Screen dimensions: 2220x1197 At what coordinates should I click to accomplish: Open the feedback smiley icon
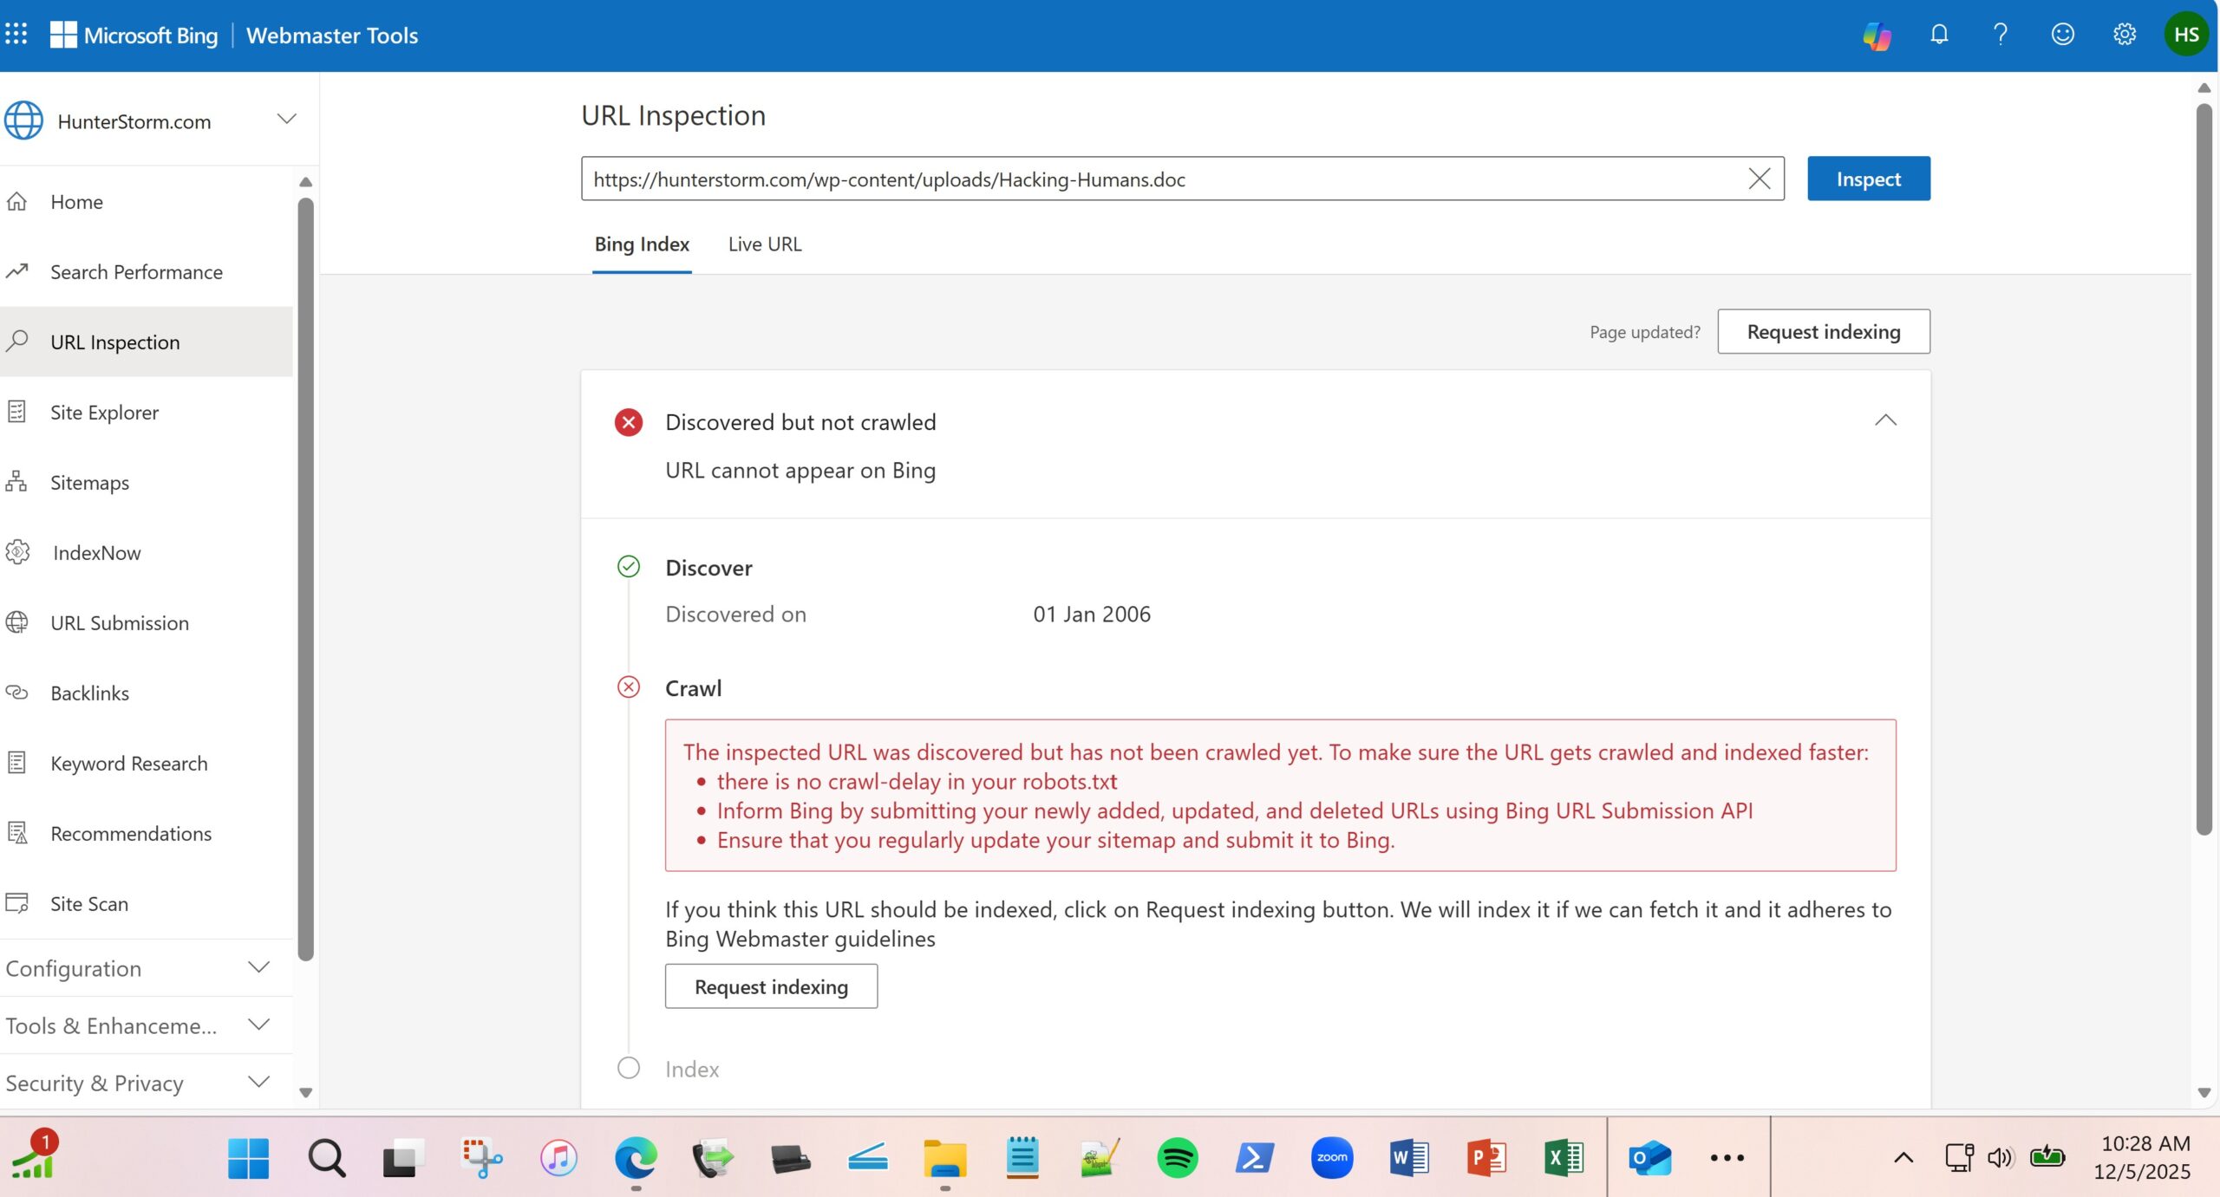click(2062, 35)
